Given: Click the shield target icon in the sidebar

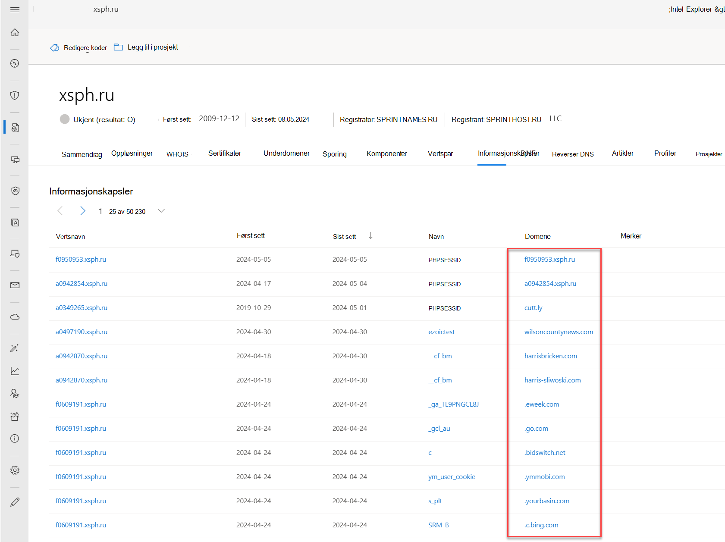Looking at the screenshot, I should pyautogui.click(x=15, y=191).
